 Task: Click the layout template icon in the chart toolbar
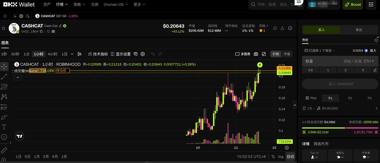click(x=136, y=54)
